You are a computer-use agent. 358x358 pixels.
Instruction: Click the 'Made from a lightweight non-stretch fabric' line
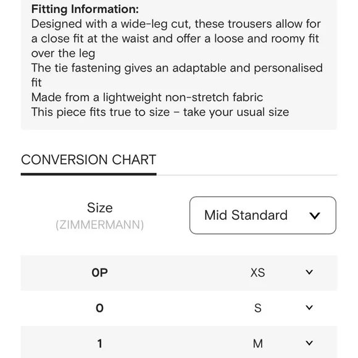point(147,98)
